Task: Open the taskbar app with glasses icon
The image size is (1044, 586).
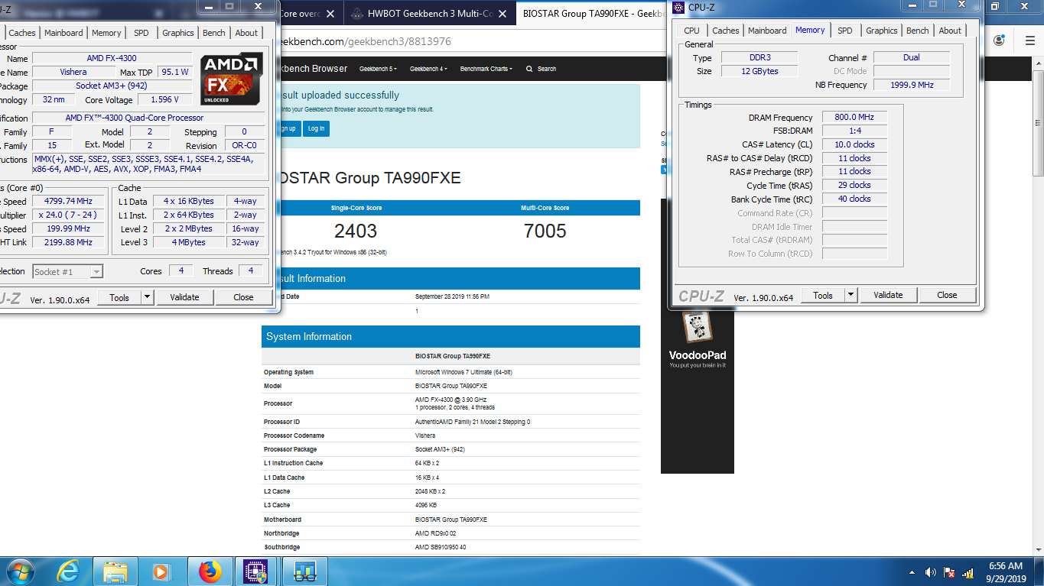Action: 305,571
